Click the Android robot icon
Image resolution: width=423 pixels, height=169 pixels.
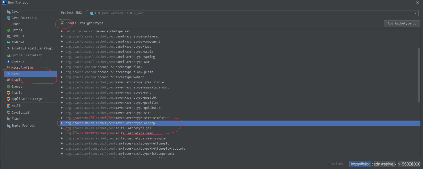point(8,42)
